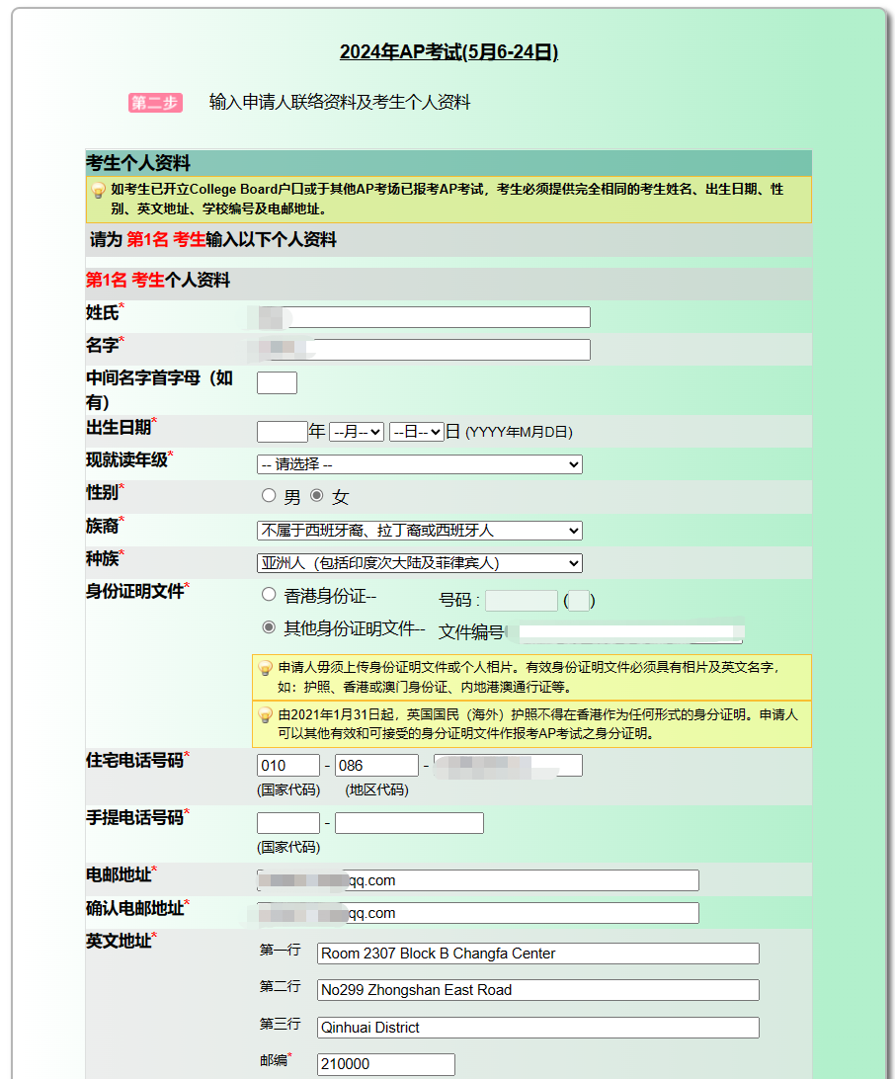Viewport: 895px width, 1079px height.
Task: Click the lightbulb icon beside the 2021 BN(O) passport note
Action: [x=265, y=715]
